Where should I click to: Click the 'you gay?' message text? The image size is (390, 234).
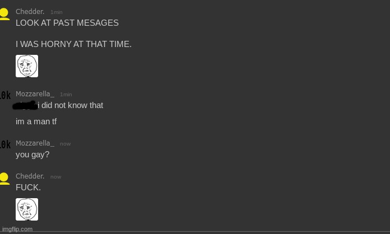point(32,155)
